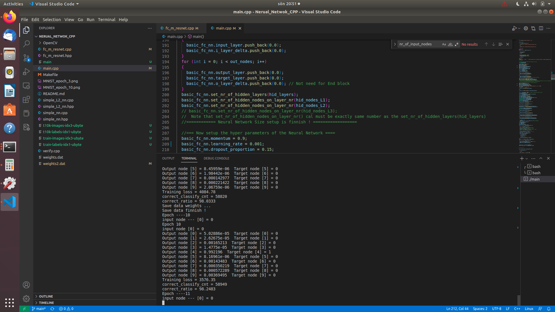555x312 pixels.
Task: Switch to the DEBUG CONSOLE tab
Action: 216,158
